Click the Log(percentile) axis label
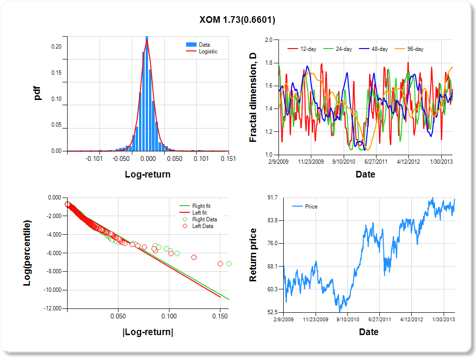This screenshot has width=476, height=357. point(28,253)
